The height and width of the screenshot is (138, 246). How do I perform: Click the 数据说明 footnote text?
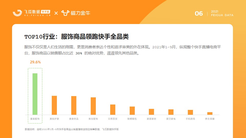72,129
